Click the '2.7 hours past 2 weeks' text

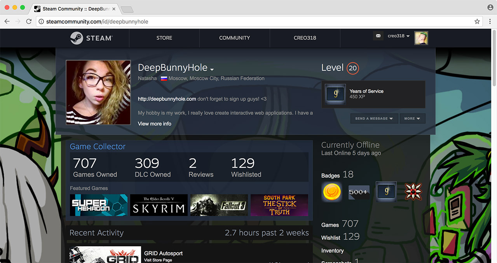(267, 233)
